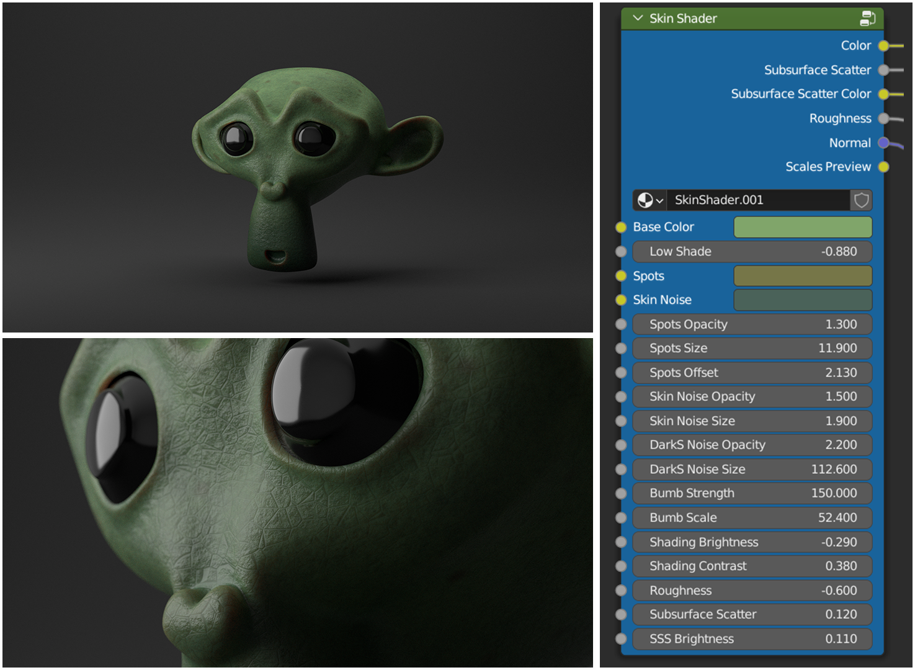Image resolution: width=915 pixels, height=670 pixels.
Task: Click the Skin Noise input socket
Action: pyautogui.click(x=621, y=300)
